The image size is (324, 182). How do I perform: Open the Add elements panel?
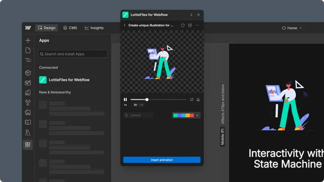click(x=28, y=40)
